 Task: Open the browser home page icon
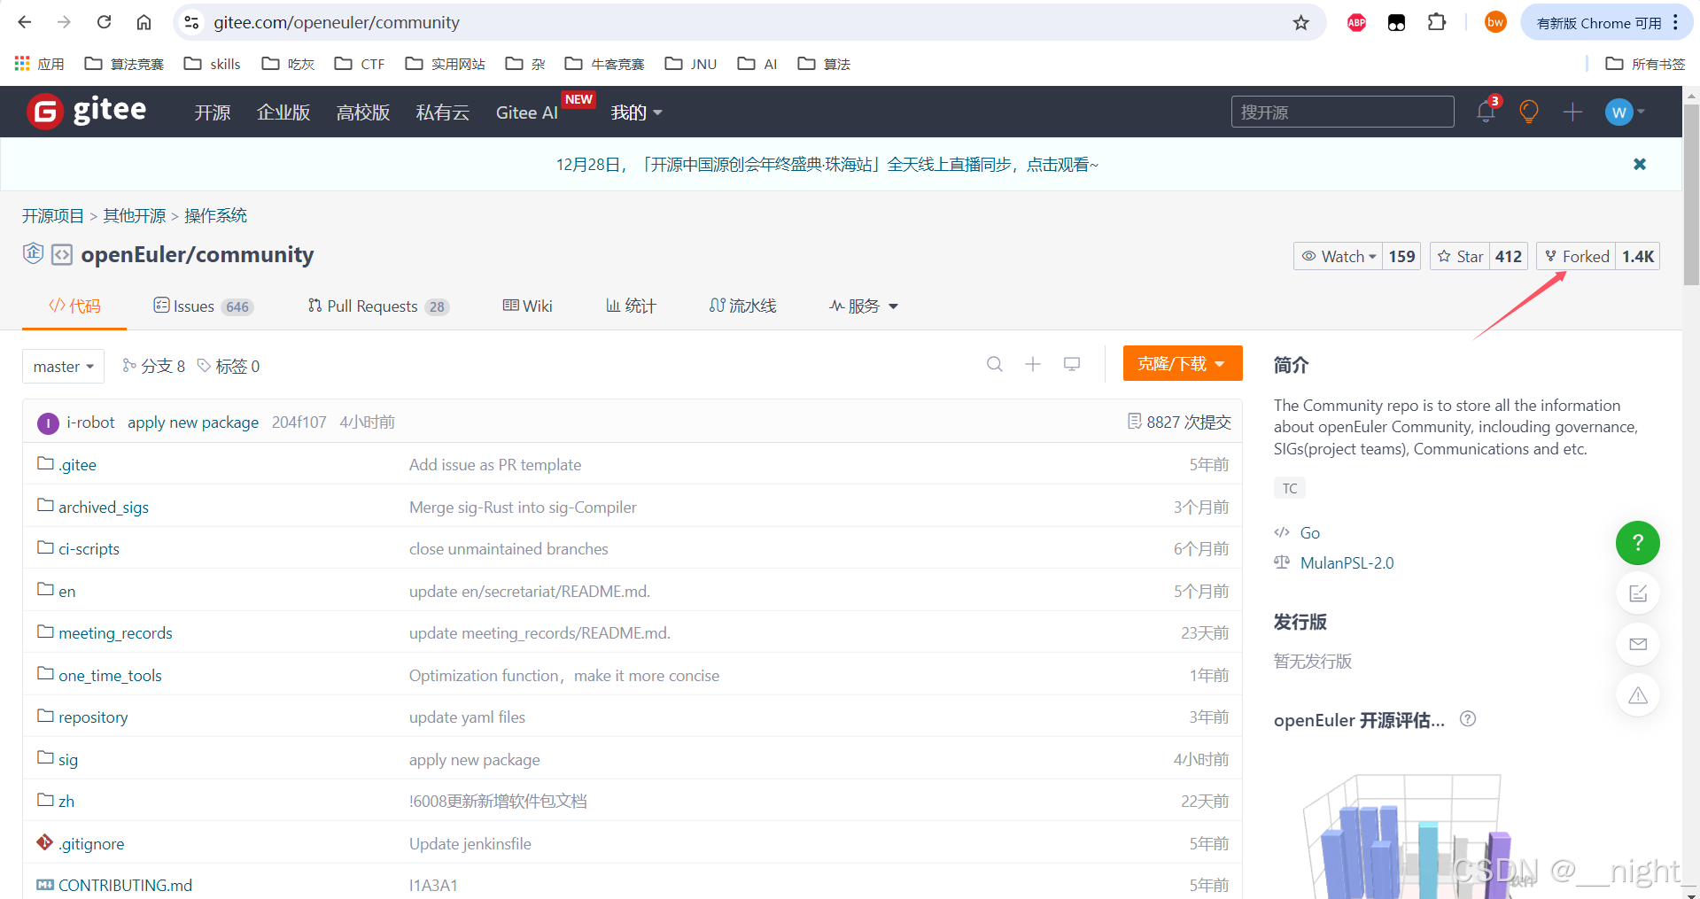click(x=144, y=22)
